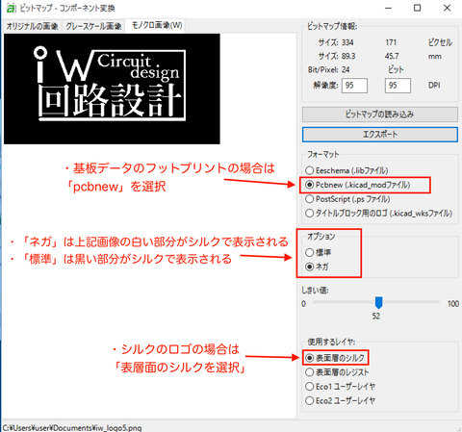The height and width of the screenshot is (432, 462).
Task: Click the エクスポート button
Action: tap(380, 135)
